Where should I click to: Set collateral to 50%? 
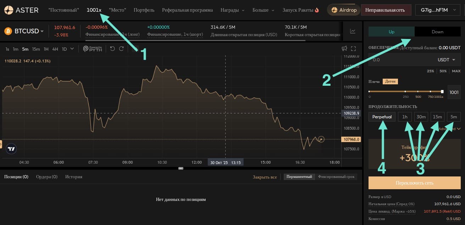click(443, 71)
